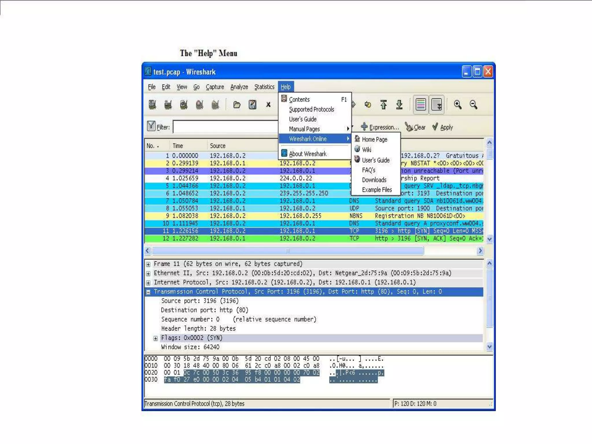This screenshot has width=592, height=444.
Task: Click the packet list horizontal scrollbar
Action: coord(288,251)
